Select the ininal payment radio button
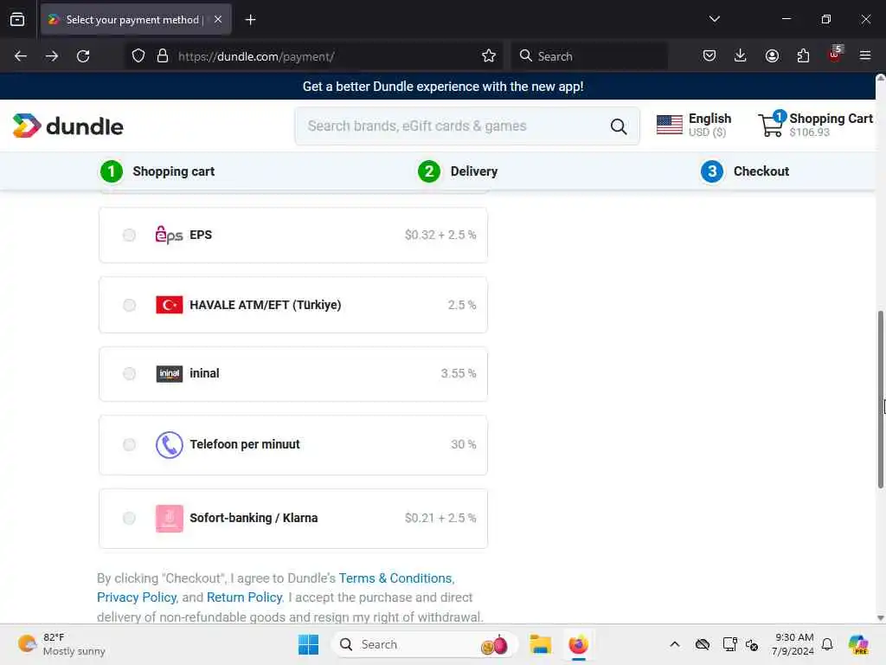The width and height of the screenshot is (886, 665). click(130, 374)
